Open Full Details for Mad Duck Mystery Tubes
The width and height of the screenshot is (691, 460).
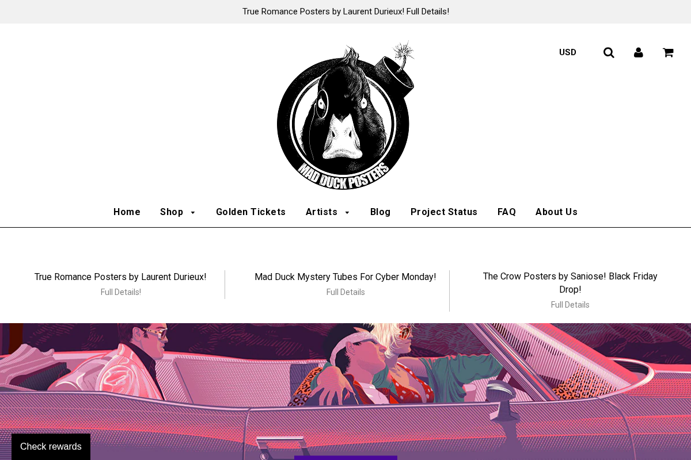(x=345, y=292)
